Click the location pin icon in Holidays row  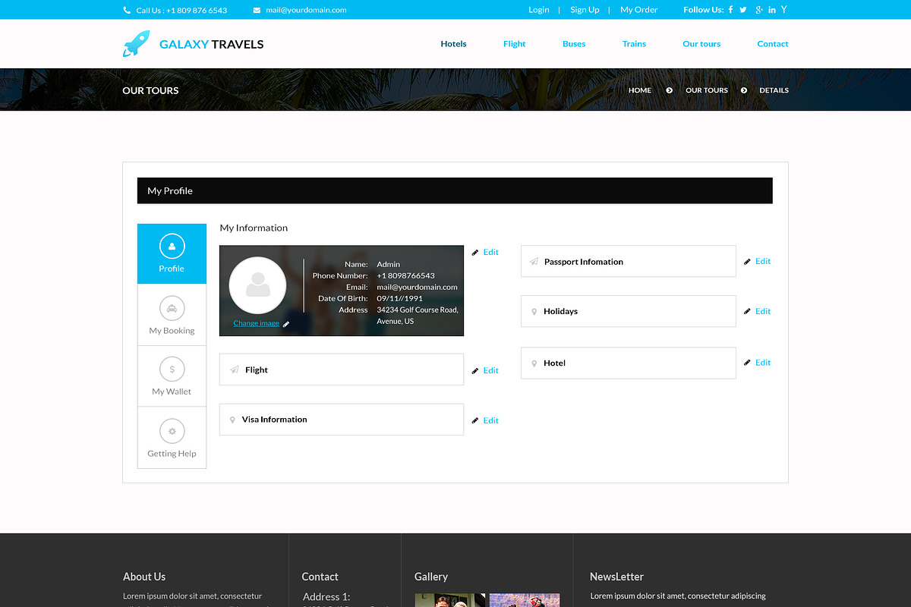pos(534,312)
